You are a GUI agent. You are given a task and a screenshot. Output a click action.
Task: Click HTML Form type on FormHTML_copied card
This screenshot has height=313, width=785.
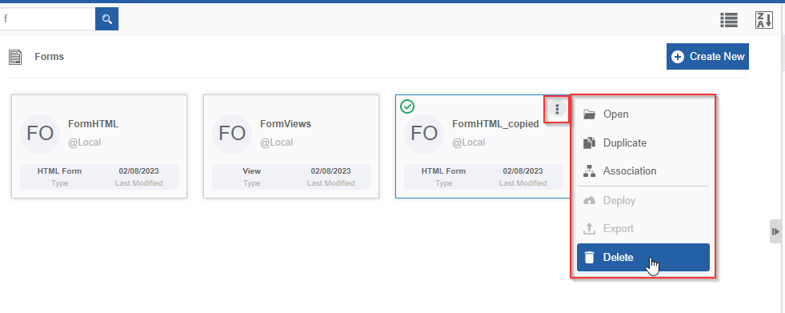tap(443, 171)
